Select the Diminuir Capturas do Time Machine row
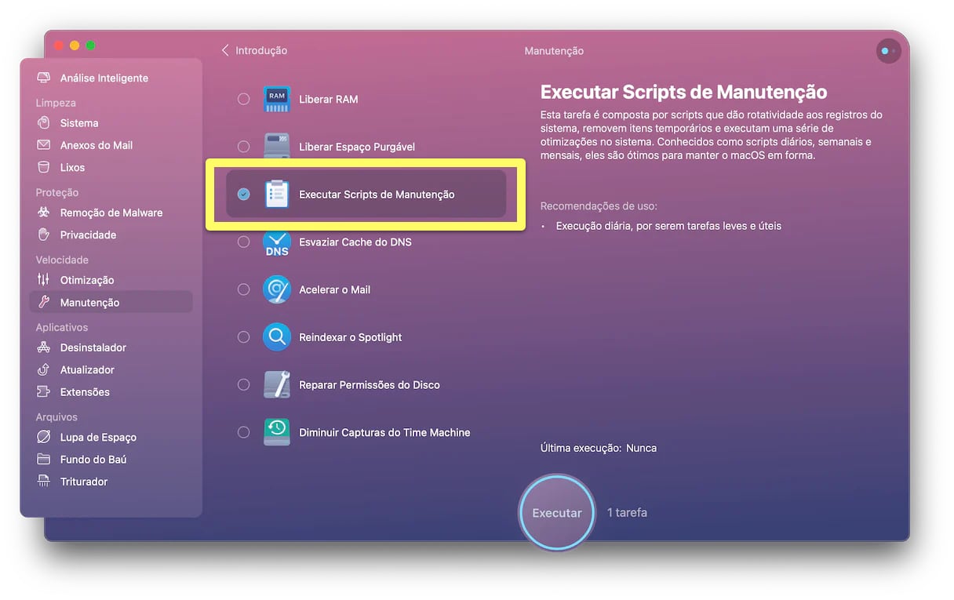The height and width of the screenshot is (600, 954). (384, 432)
